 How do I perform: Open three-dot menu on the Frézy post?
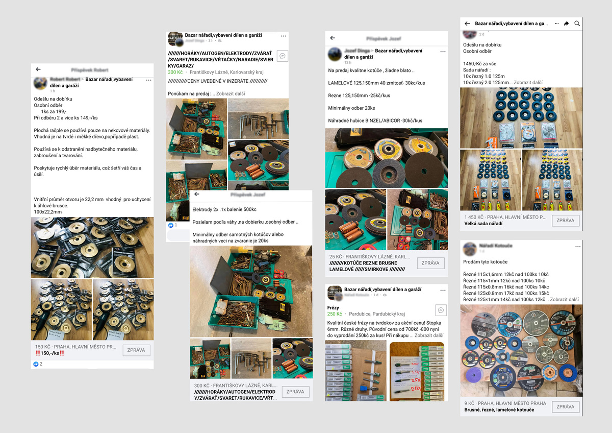click(x=443, y=290)
